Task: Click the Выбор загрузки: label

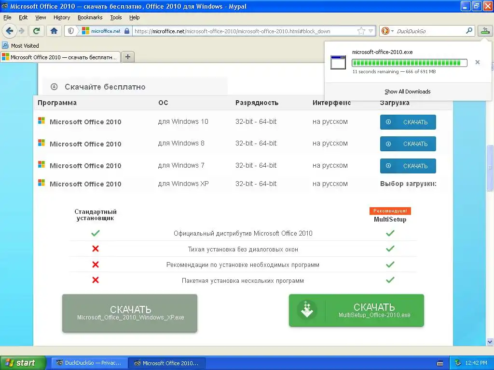Action: coord(408,184)
